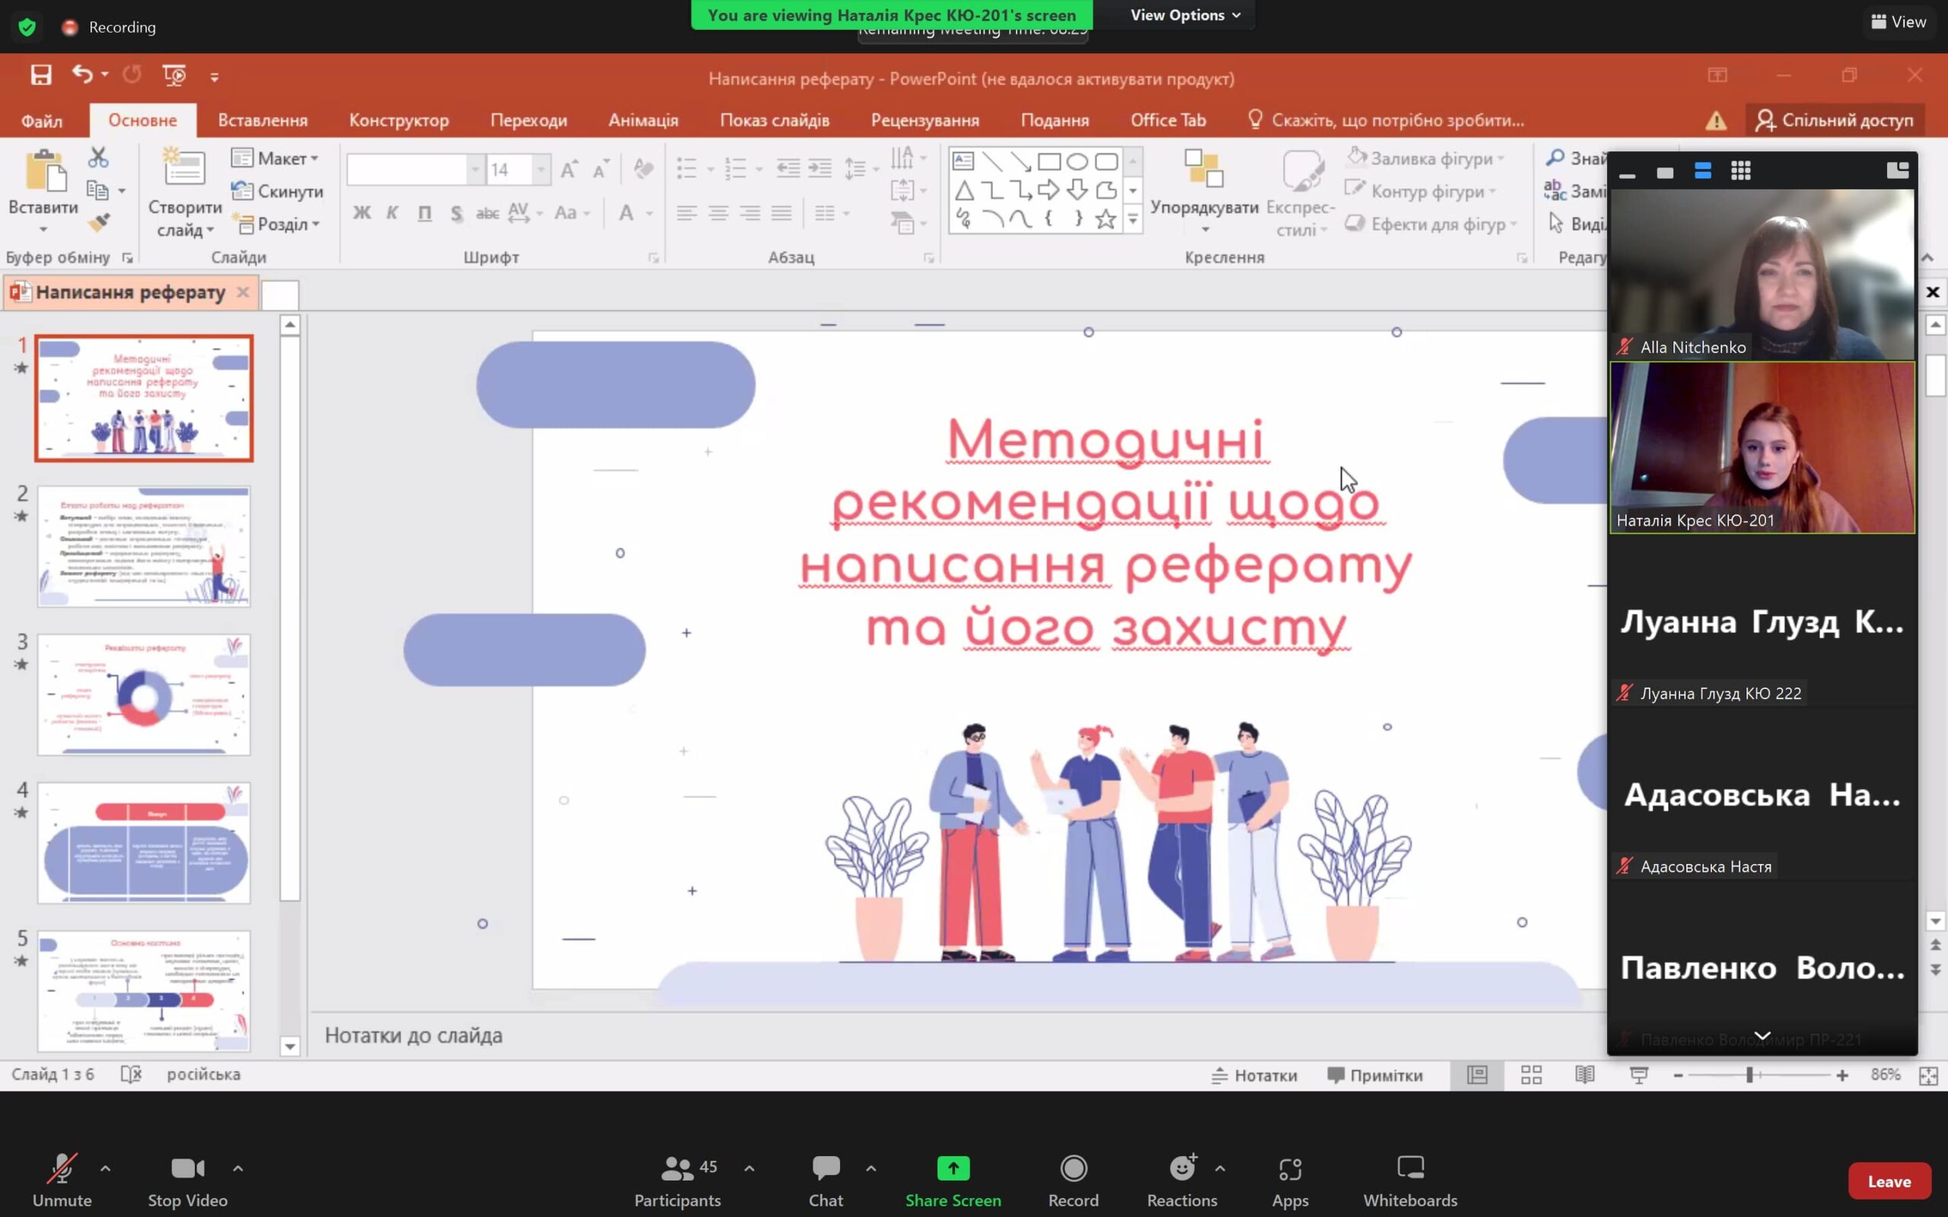Click the zoom slider handle in status bar
Viewport: 1948px width, 1217px height.
1749,1075
